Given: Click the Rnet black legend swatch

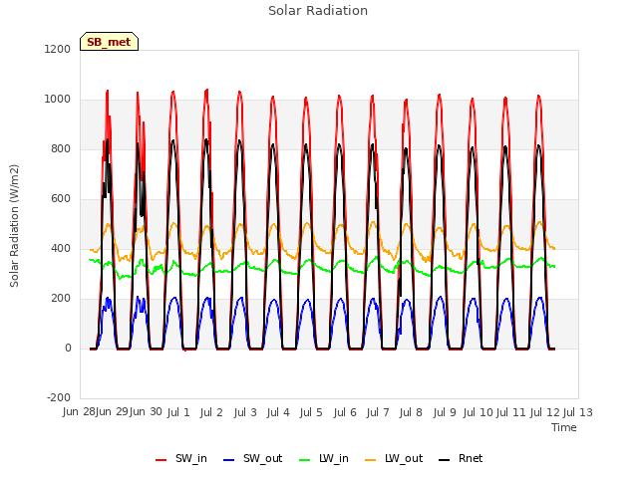Looking at the screenshot, I should [x=444, y=460].
